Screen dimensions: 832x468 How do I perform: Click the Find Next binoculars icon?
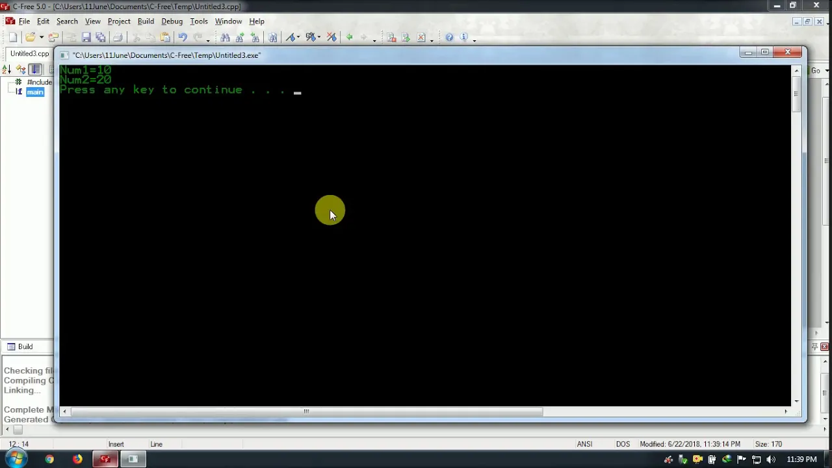click(240, 38)
